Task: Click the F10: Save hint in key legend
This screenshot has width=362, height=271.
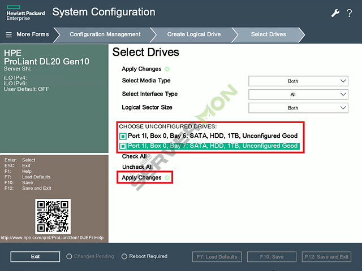Action: point(19,182)
